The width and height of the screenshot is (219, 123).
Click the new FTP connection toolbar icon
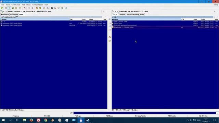tap(48, 8)
